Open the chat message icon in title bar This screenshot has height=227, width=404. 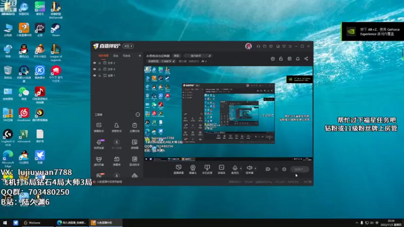point(271,46)
